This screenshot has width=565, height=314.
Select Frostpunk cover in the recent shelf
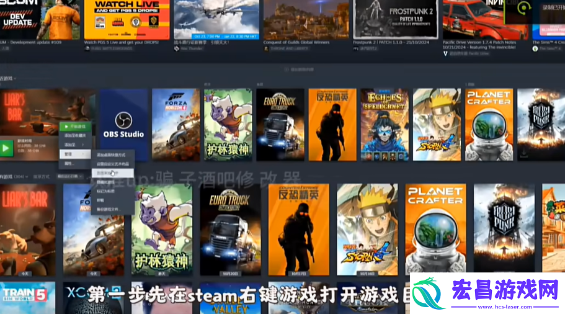tap(541, 125)
